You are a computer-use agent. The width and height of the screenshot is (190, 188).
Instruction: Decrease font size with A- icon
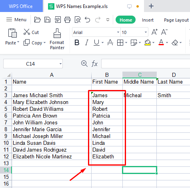(164, 32)
